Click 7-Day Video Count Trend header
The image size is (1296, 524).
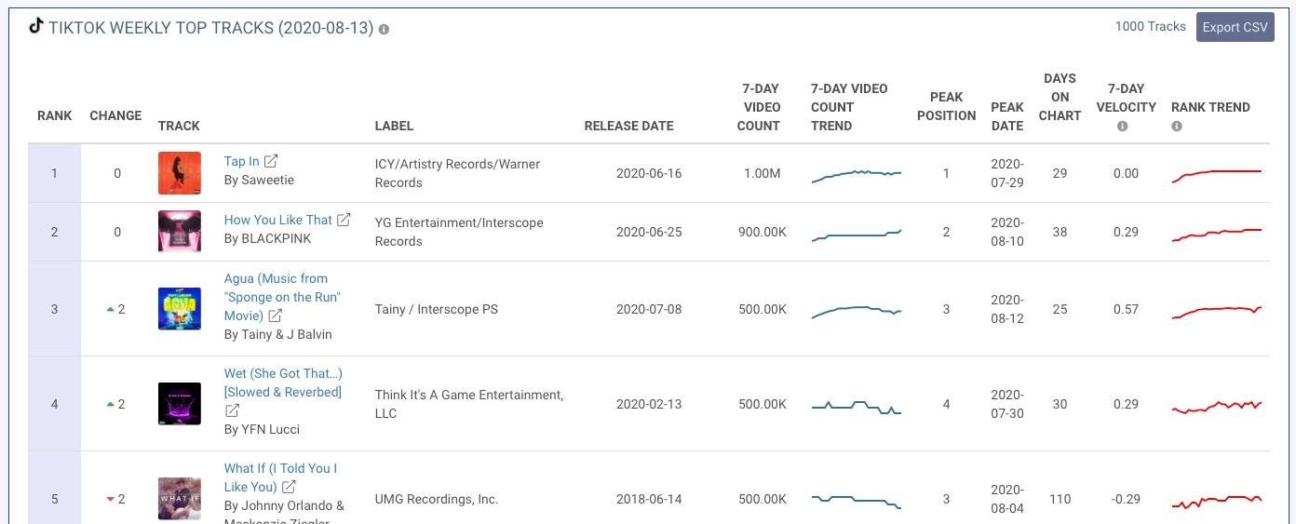[849, 107]
